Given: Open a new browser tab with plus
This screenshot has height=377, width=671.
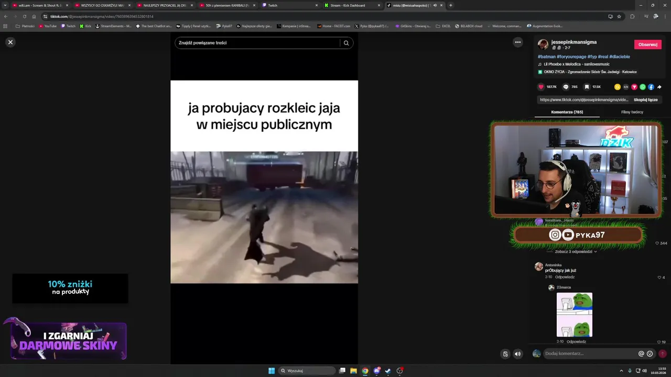Looking at the screenshot, I should point(451,5).
